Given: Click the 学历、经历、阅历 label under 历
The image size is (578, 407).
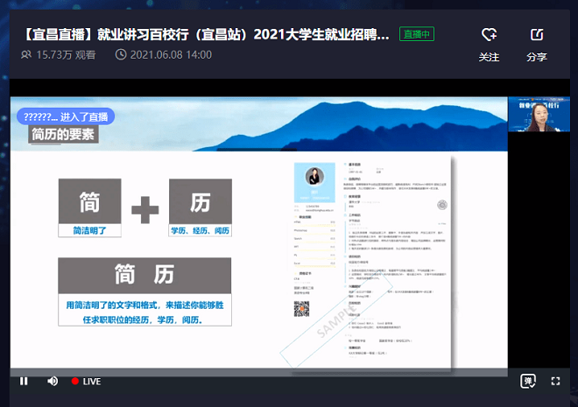Looking at the screenshot, I should pyautogui.click(x=200, y=230).
